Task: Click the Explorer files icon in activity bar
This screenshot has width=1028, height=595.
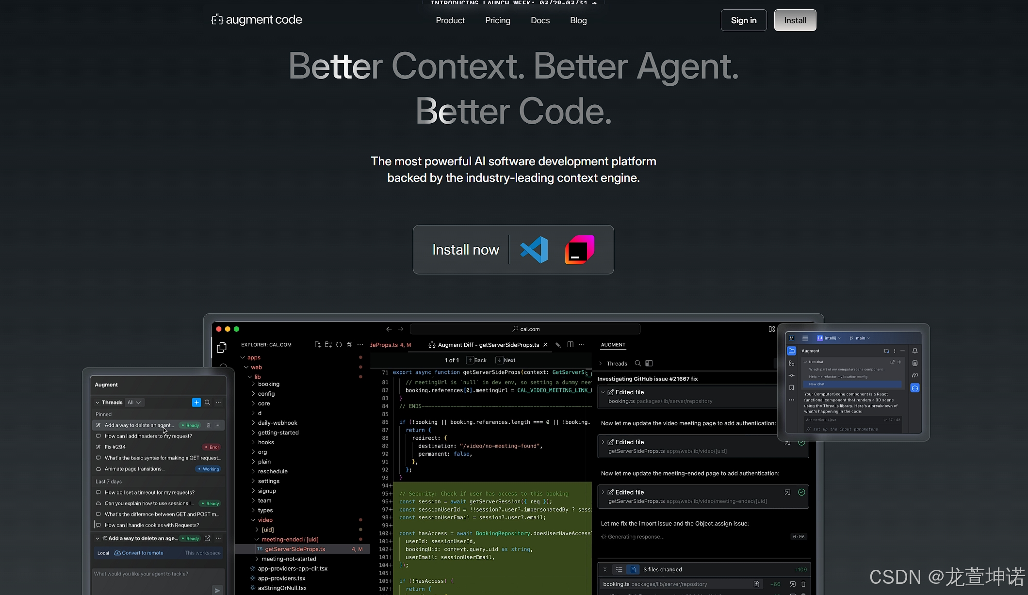Action: (x=222, y=347)
